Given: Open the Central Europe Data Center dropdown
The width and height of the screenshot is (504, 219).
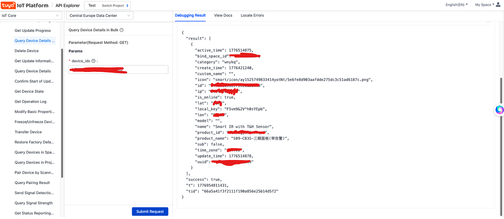Looking at the screenshot, I should tap(100, 15).
